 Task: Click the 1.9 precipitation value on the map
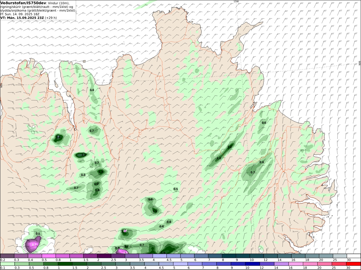[x=163, y=253]
